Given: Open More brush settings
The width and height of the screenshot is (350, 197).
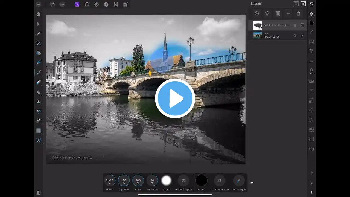Looking at the screenshot, I should tap(166, 181).
